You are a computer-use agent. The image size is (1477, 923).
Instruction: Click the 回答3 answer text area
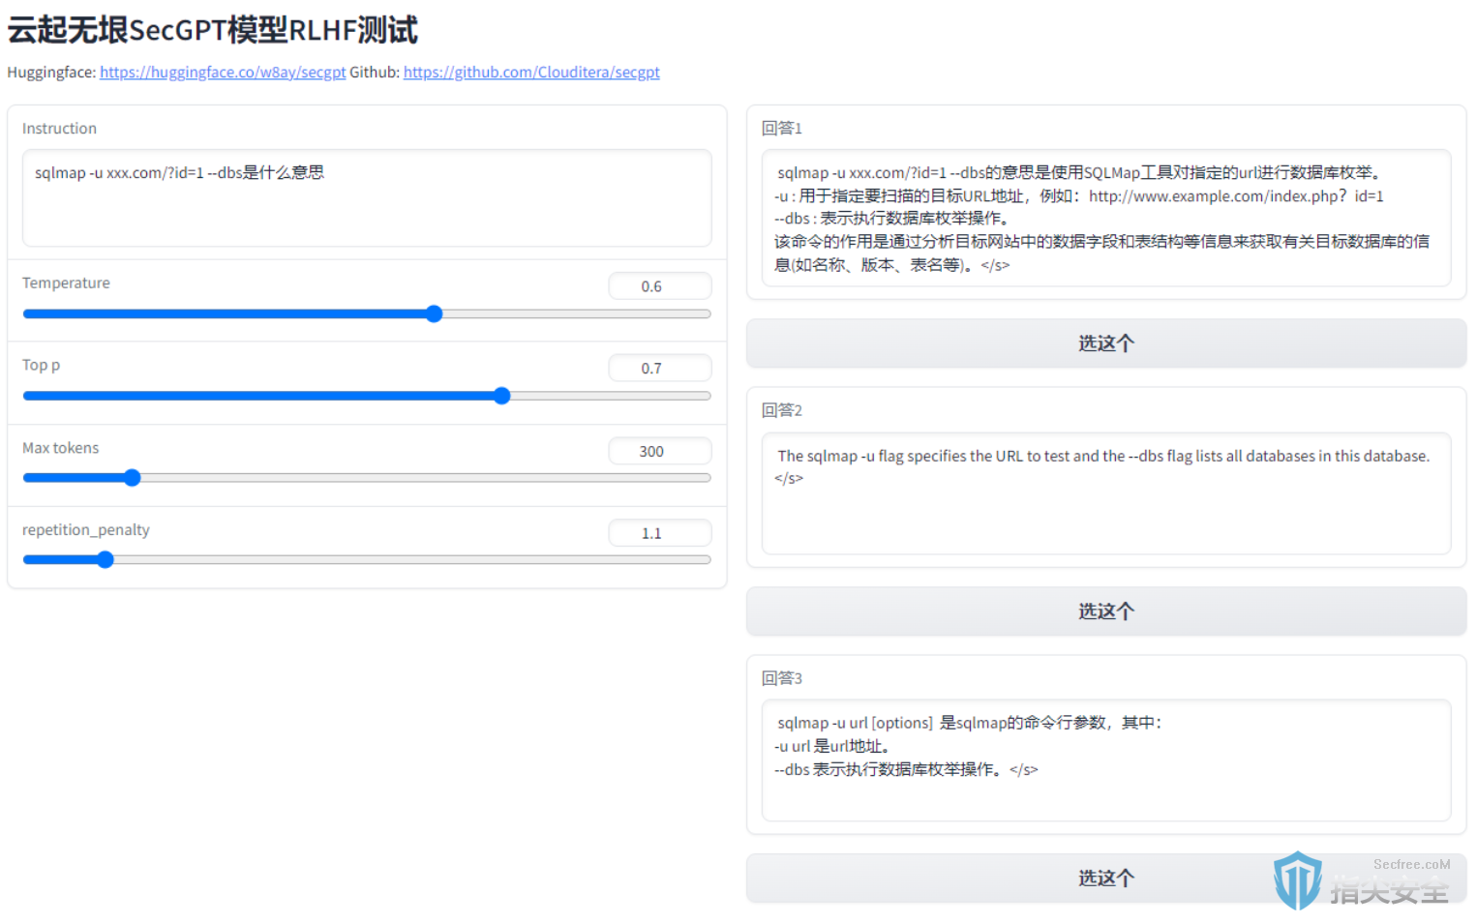pyautogui.click(x=1106, y=760)
